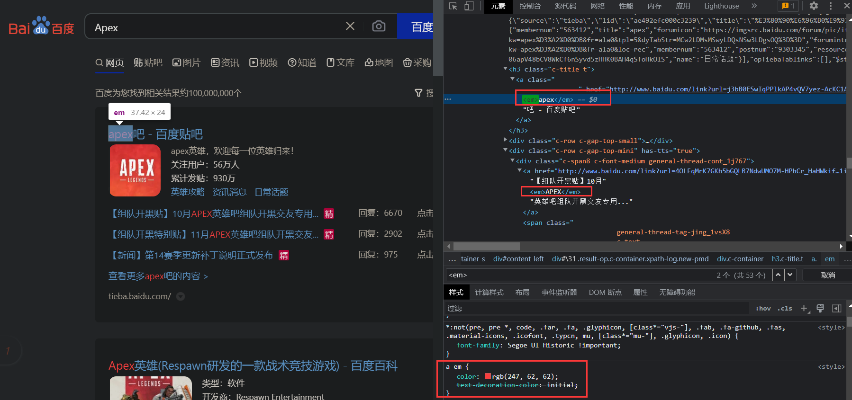The width and height of the screenshot is (852, 400).
Task: Go to previous search match arrow
Action: 778,275
